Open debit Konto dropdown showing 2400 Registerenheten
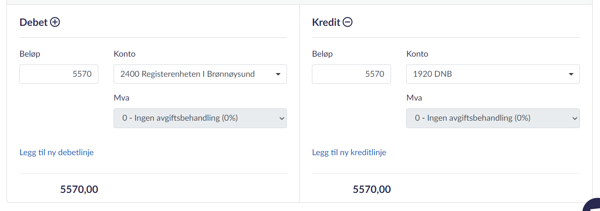The width and height of the screenshot is (600, 211). [200, 74]
